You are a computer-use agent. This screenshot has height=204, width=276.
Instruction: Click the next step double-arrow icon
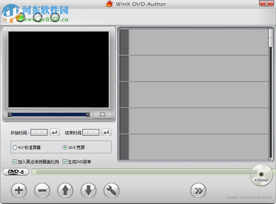click(199, 191)
